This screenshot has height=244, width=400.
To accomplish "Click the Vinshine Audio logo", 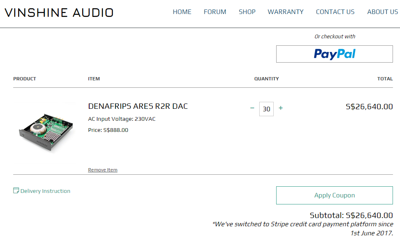I will point(59,13).
